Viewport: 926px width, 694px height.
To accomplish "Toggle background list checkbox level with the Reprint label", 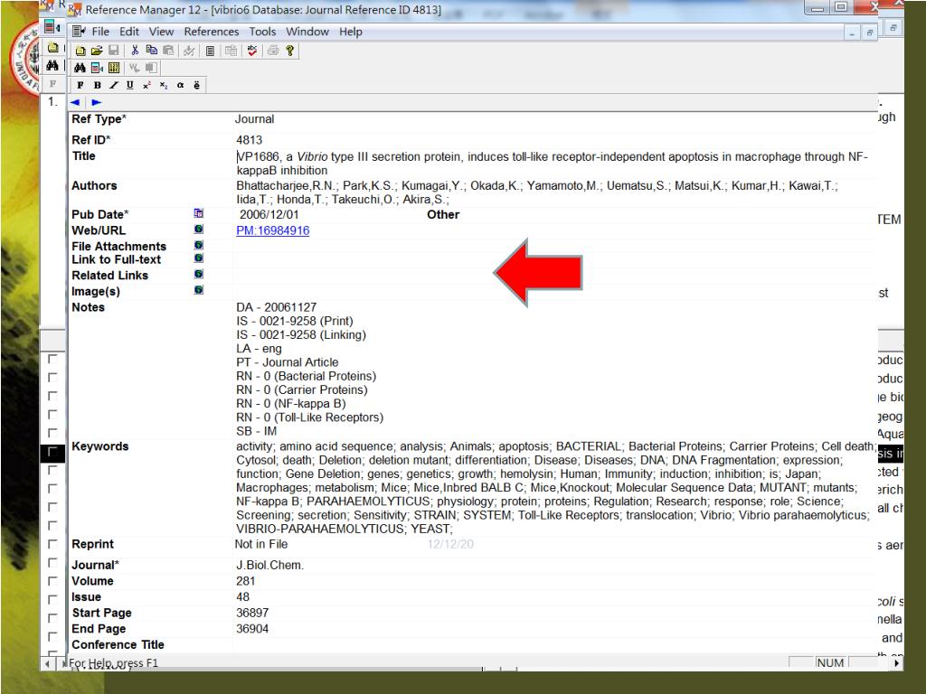I will tap(52, 543).
